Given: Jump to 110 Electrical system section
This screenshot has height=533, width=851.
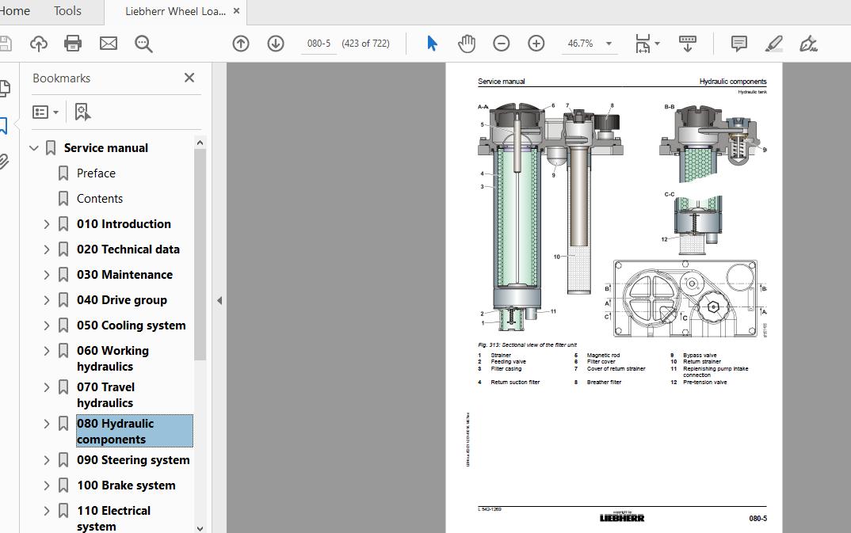Looking at the screenshot, I should (x=114, y=519).
